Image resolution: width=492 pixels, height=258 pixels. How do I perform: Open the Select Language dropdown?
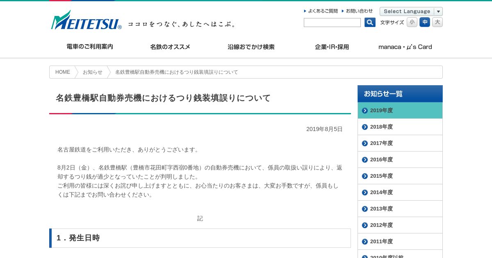click(411, 11)
